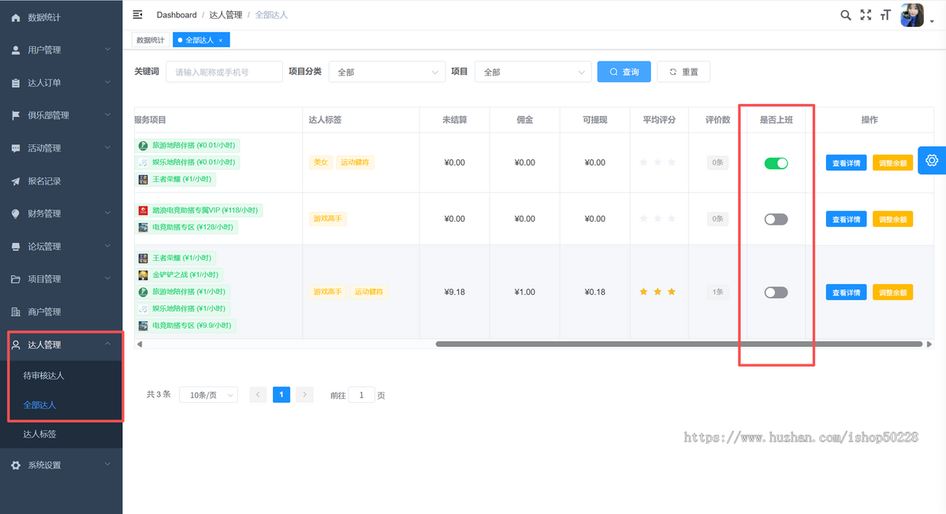Enable 是否上班 switch for 踏浪电竞助搭专属VIP row

click(x=776, y=219)
